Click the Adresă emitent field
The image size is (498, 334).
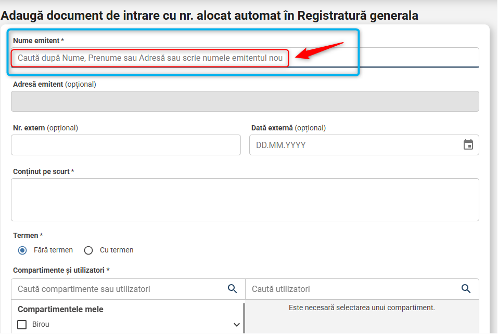click(245, 101)
